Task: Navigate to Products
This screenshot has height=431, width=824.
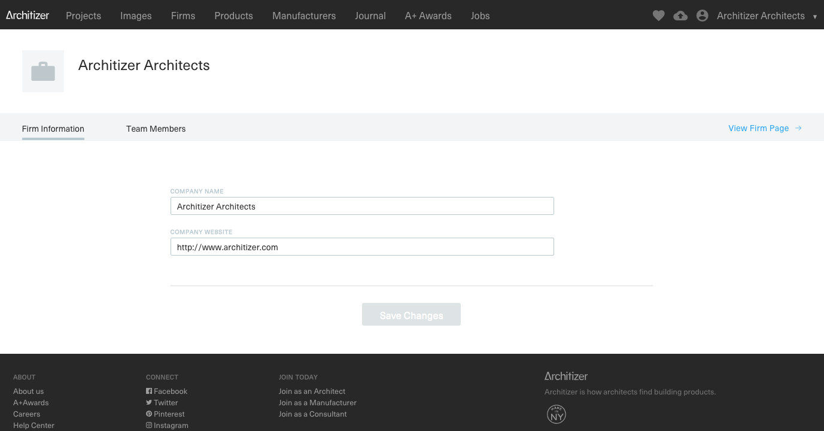Action: 233,16
